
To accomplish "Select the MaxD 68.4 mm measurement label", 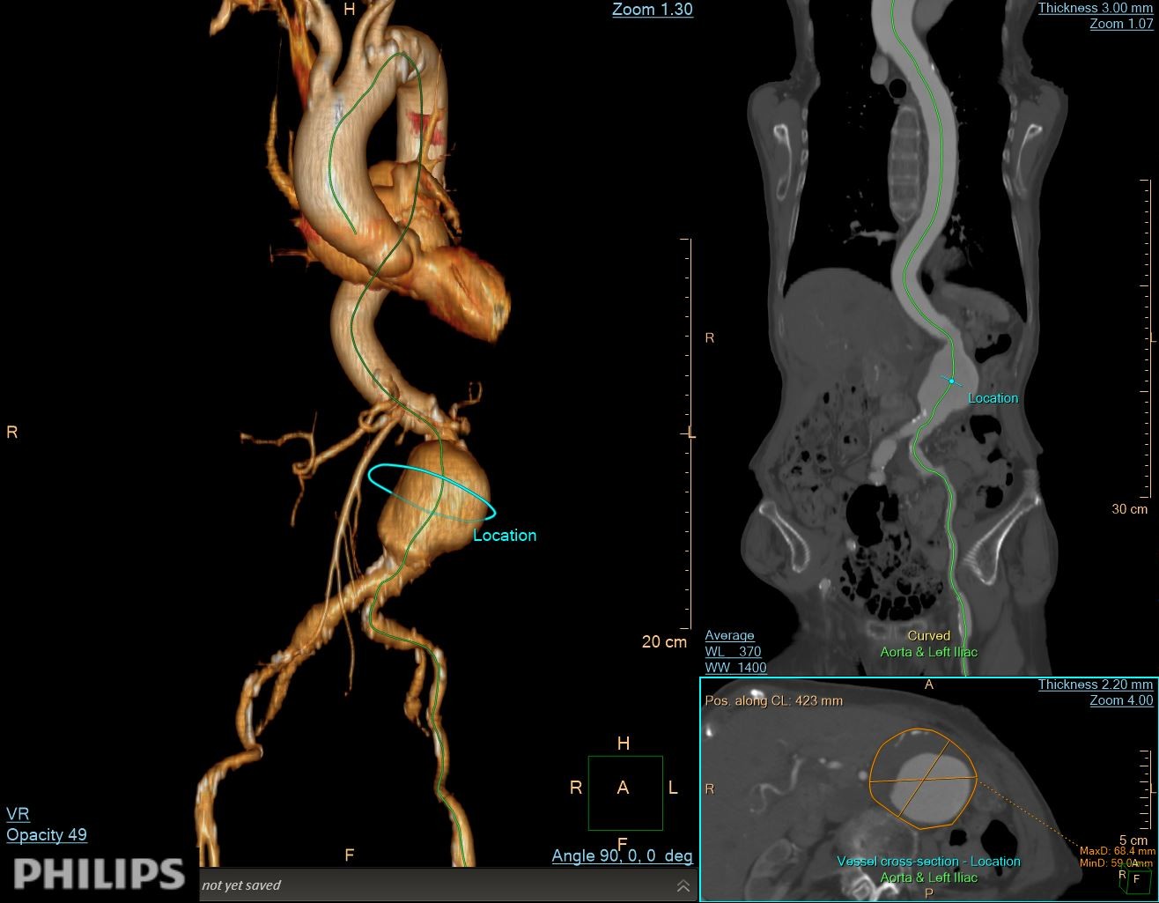I will [1117, 851].
